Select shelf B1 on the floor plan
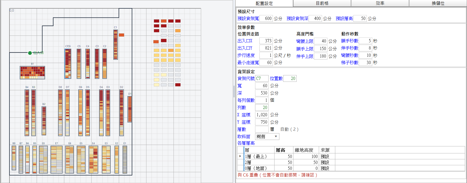The image size is (467, 183). 32,73
